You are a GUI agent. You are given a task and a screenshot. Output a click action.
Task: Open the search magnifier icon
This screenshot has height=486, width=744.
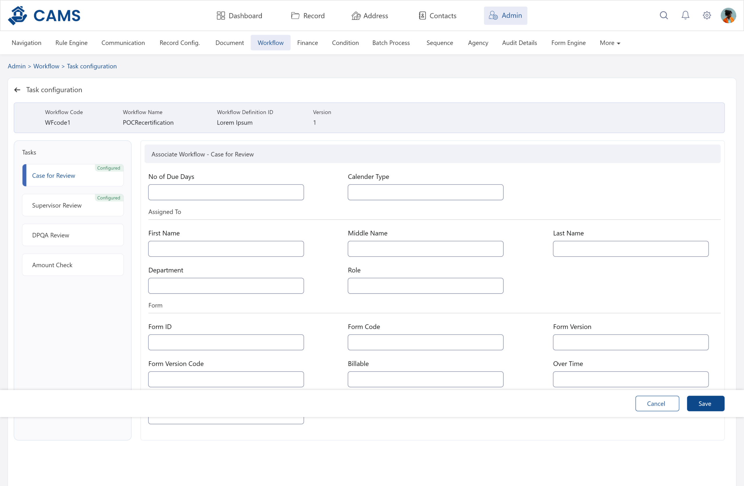pyautogui.click(x=664, y=15)
